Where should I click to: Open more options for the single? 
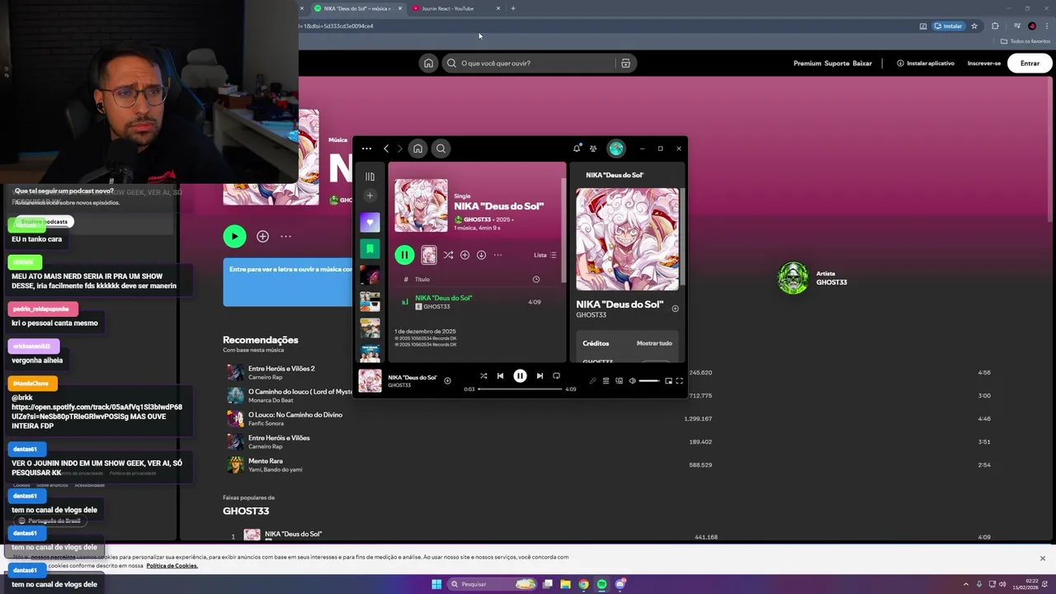497,255
